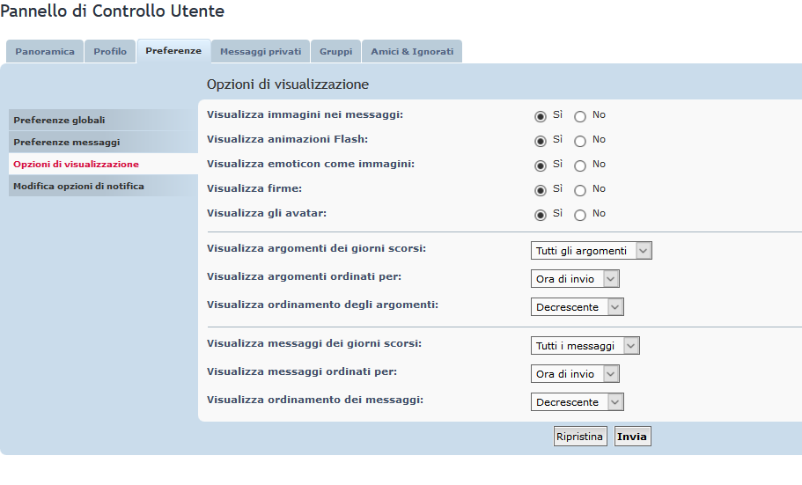Open the Tutti i messaggi dropdown
Screen dimensions: 802x485
click(585, 346)
